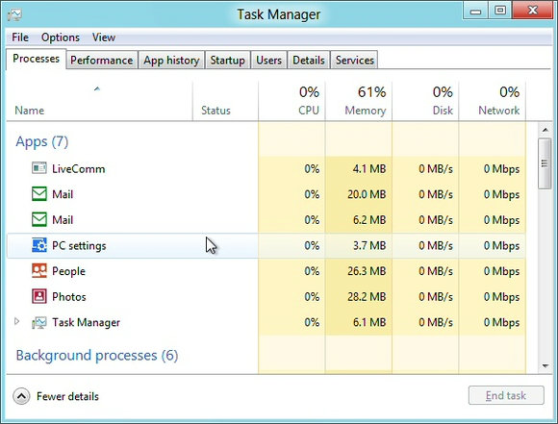Viewport: 558px width, 424px height.
Task: Click the scrollbar up arrow
Action: tap(545, 130)
